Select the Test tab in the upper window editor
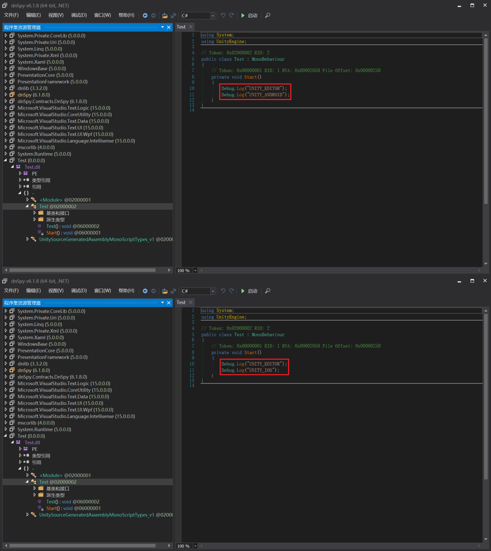Screen dimensions: 491x551 click(x=181, y=27)
